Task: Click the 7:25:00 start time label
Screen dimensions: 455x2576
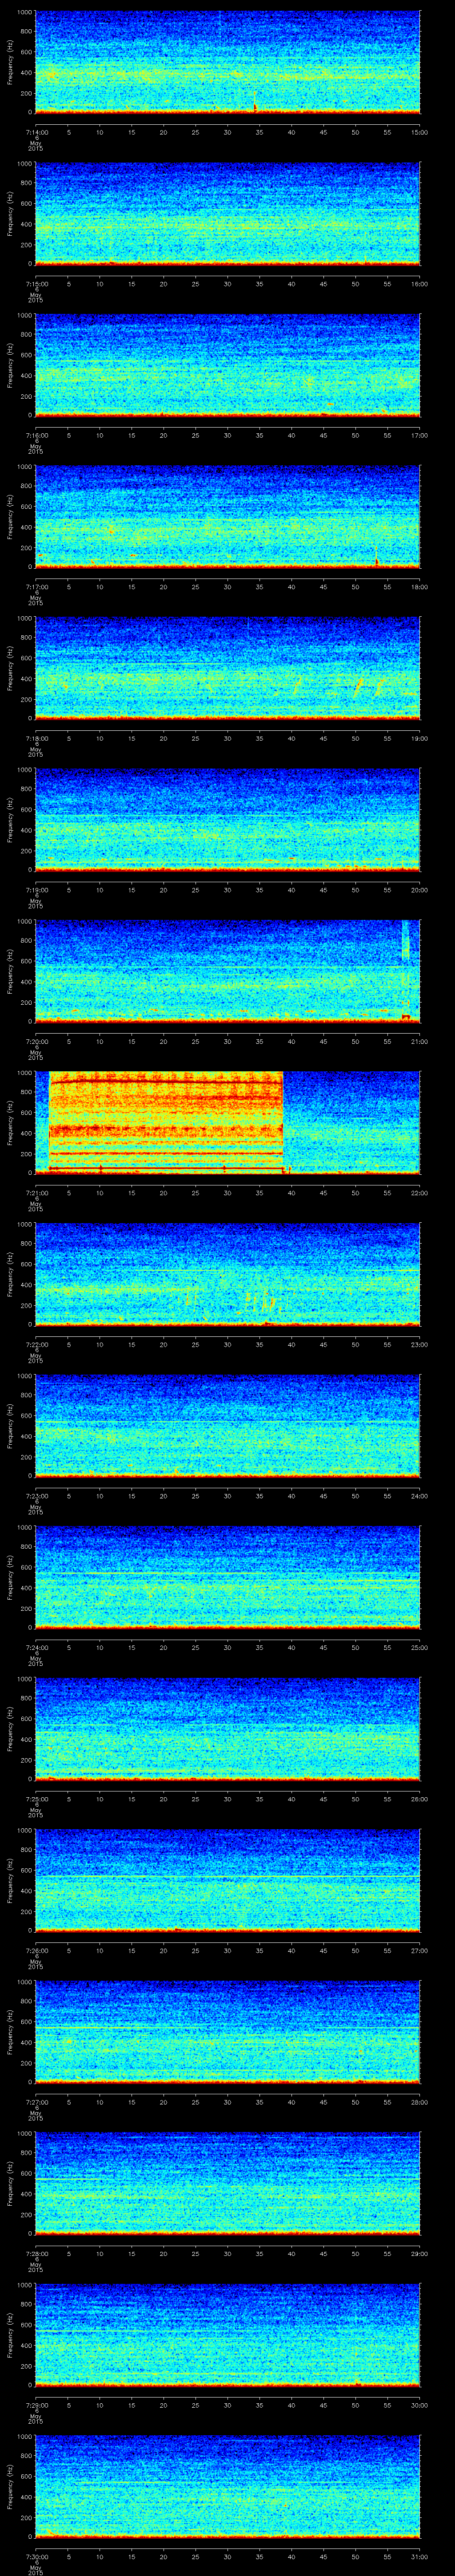Action: [36, 1798]
